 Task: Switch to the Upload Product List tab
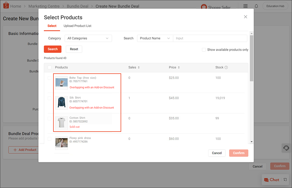pyautogui.click(x=77, y=26)
